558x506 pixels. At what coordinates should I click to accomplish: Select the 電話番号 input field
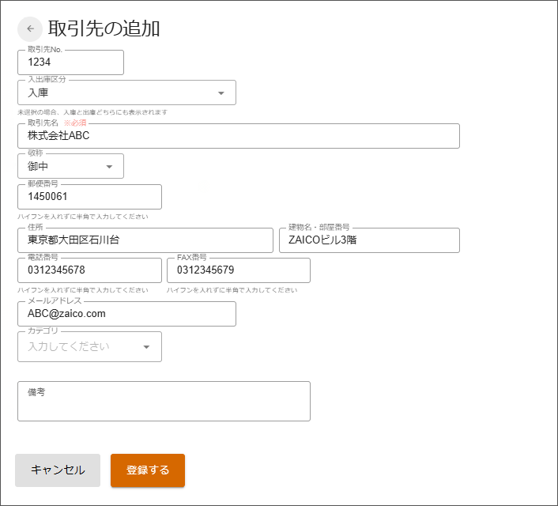pyautogui.click(x=89, y=270)
